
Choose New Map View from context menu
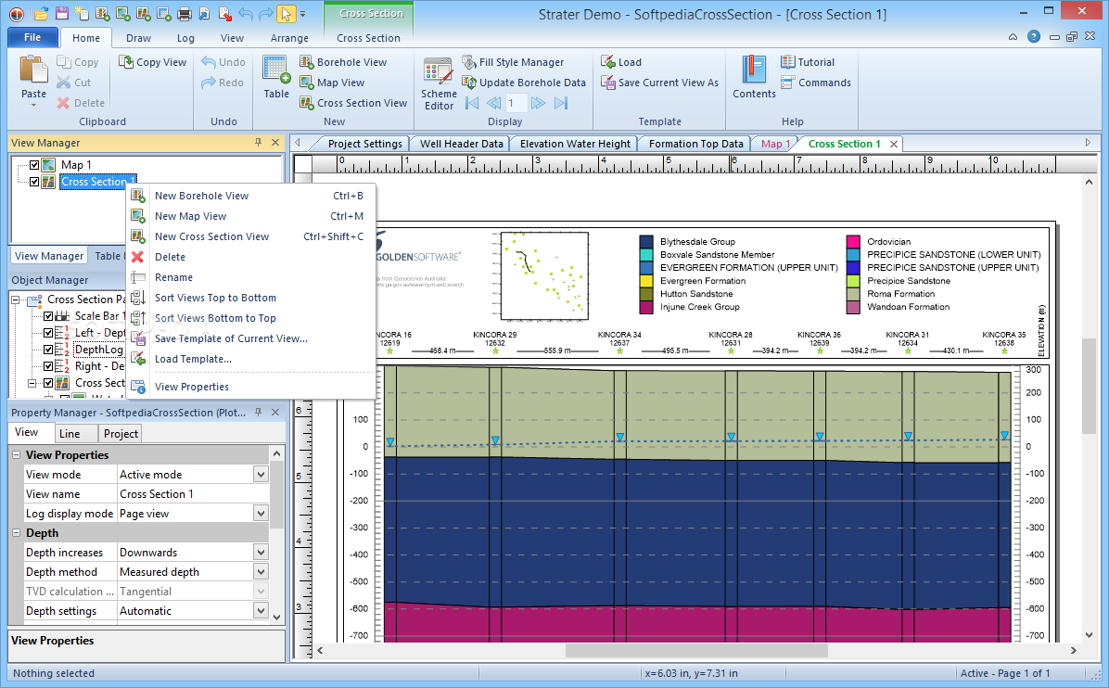click(x=251, y=216)
